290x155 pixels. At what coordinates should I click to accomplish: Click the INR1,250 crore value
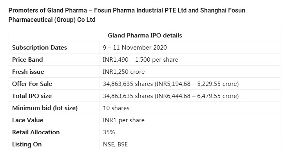pyautogui.click(x=123, y=72)
